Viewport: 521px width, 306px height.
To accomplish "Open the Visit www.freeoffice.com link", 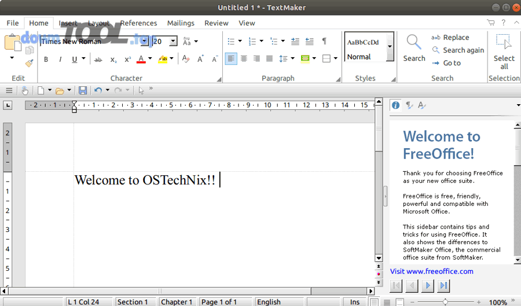I will (432, 271).
